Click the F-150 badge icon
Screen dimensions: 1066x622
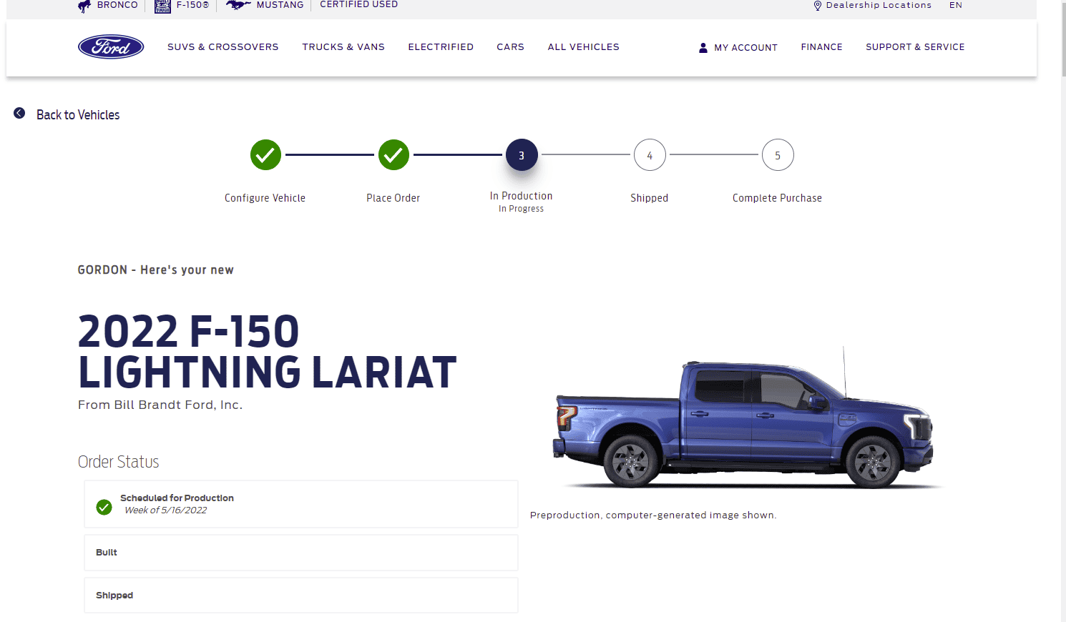[x=162, y=6]
